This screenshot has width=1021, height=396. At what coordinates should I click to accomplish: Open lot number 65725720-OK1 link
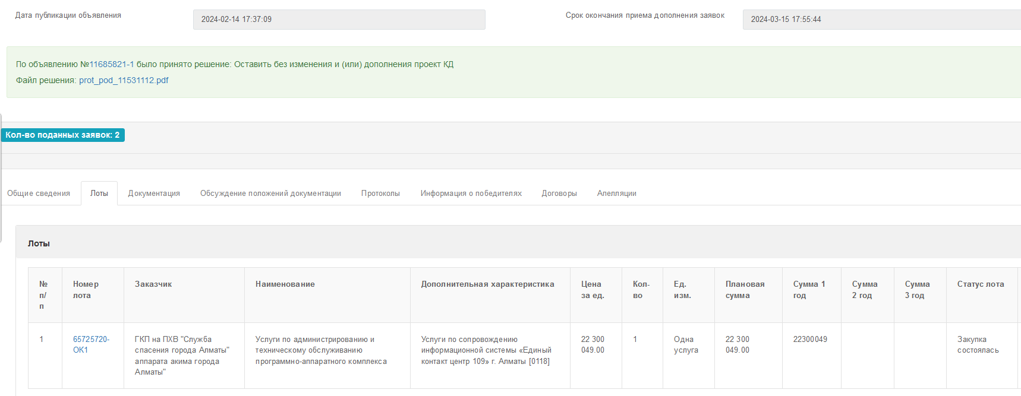90,344
